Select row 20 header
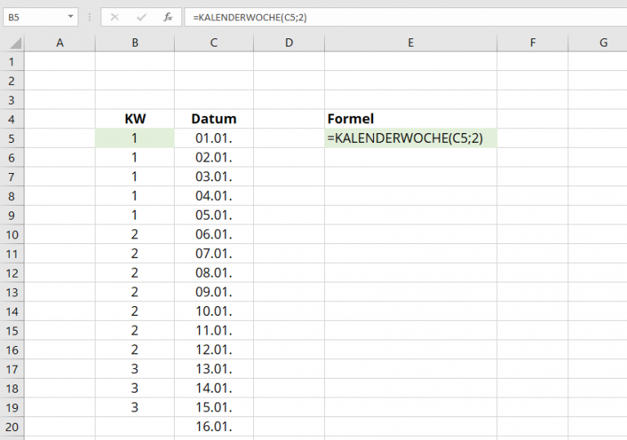This screenshot has height=440, width=627. pyautogui.click(x=11, y=426)
